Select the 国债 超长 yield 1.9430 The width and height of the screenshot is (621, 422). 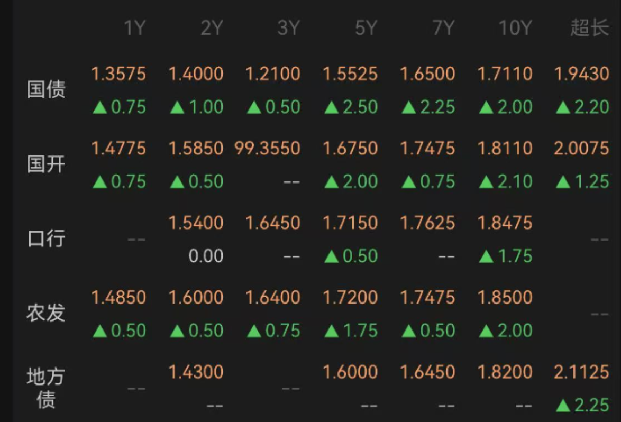tap(581, 74)
